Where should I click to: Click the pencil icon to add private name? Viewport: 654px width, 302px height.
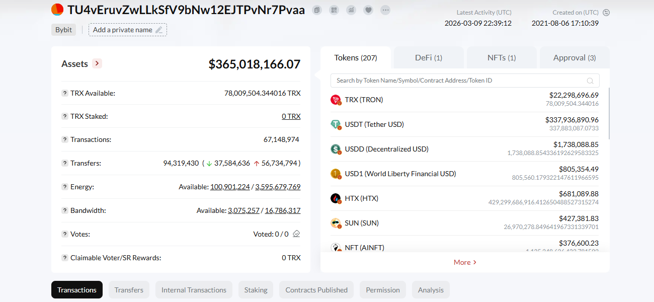click(159, 30)
